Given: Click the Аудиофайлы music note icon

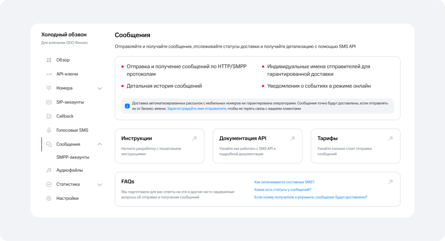Looking at the screenshot, I should tap(49, 170).
